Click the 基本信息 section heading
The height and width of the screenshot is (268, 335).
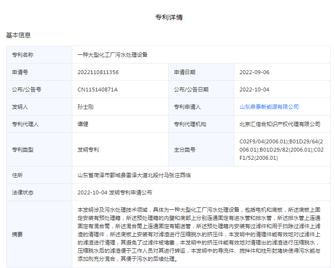click(x=18, y=36)
